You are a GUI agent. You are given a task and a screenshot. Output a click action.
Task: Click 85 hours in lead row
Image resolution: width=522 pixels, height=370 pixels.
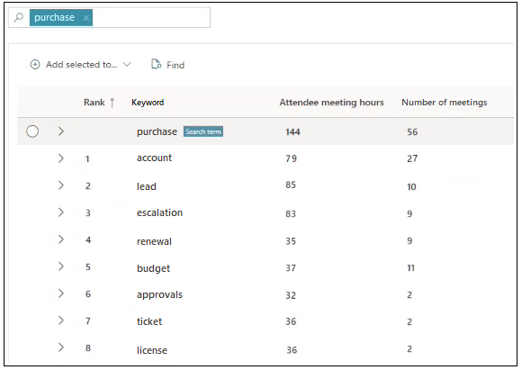point(291,185)
